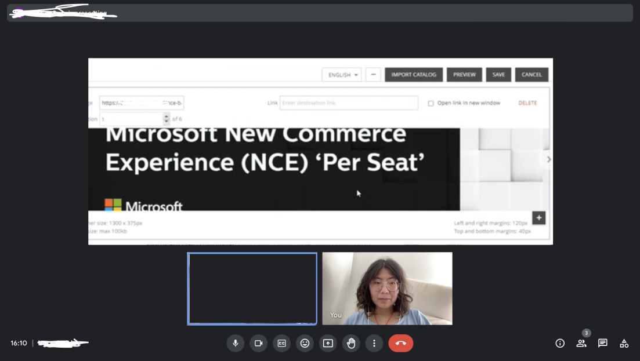The width and height of the screenshot is (640, 361).
Task: Turn on closed captions
Action: click(x=281, y=343)
